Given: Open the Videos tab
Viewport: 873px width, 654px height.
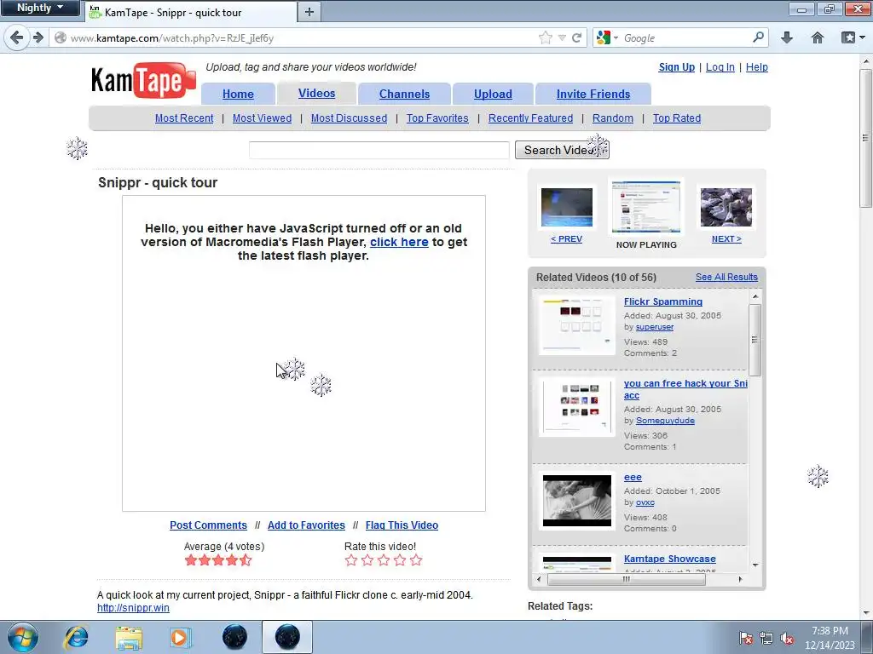Looking at the screenshot, I should pos(316,94).
